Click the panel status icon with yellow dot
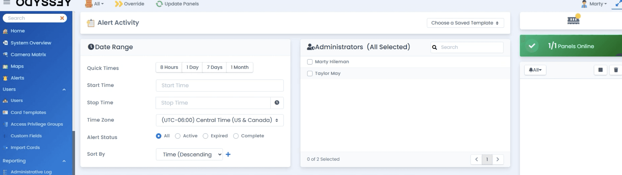 click(573, 20)
